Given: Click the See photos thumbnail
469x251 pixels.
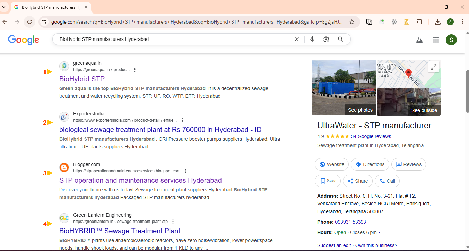Looking at the screenshot, I should 344,88.
